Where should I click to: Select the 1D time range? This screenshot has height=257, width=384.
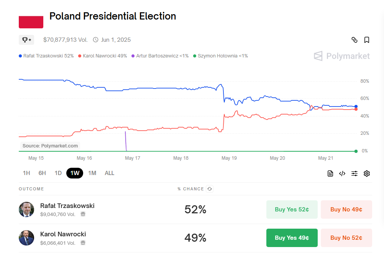pos(58,173)
